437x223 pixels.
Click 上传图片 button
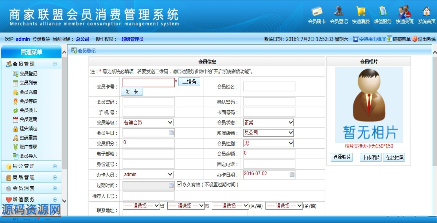(x=371, y=158)
